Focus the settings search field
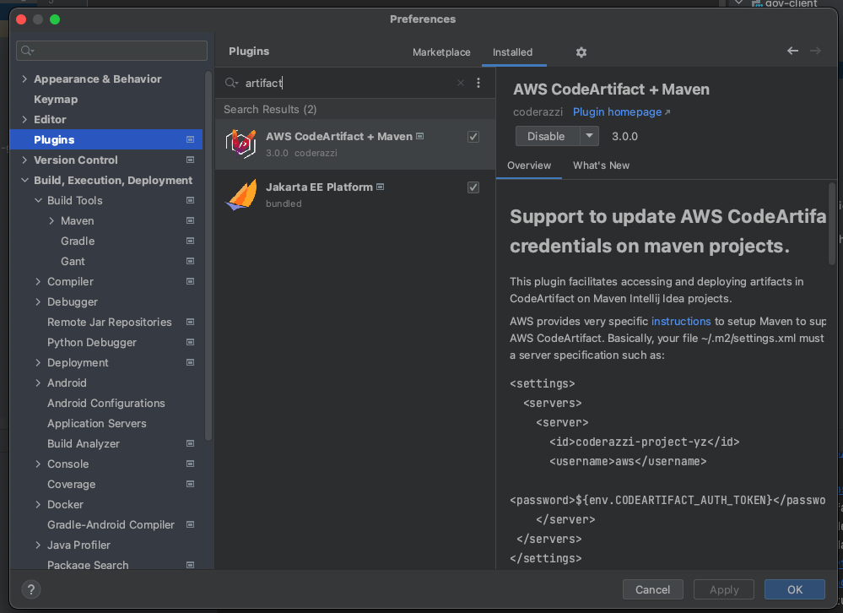The image size is (843, 613). coord(112,51)
